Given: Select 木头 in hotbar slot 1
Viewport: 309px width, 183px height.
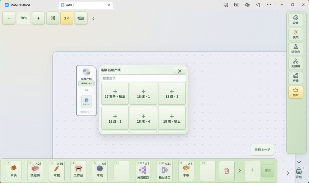Looking at the screenshot, I should pyautogui.click(x=14, y=171).
